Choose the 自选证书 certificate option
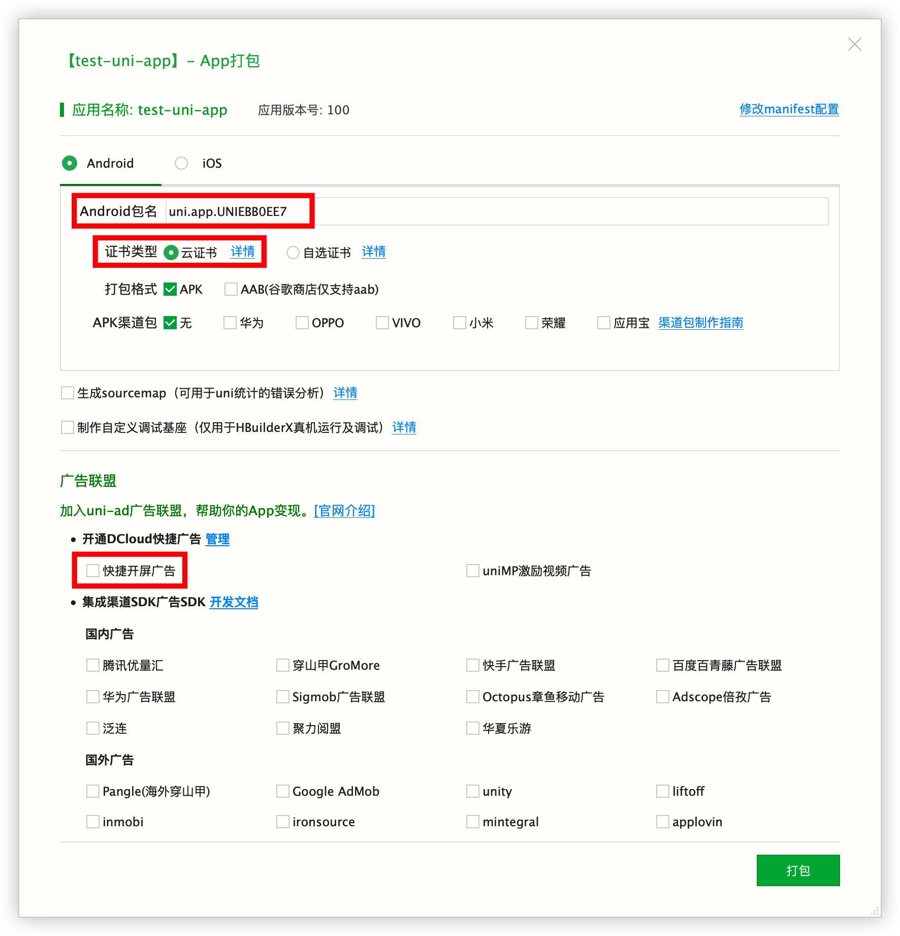This screenshot has width=900, height=936. 293,253
